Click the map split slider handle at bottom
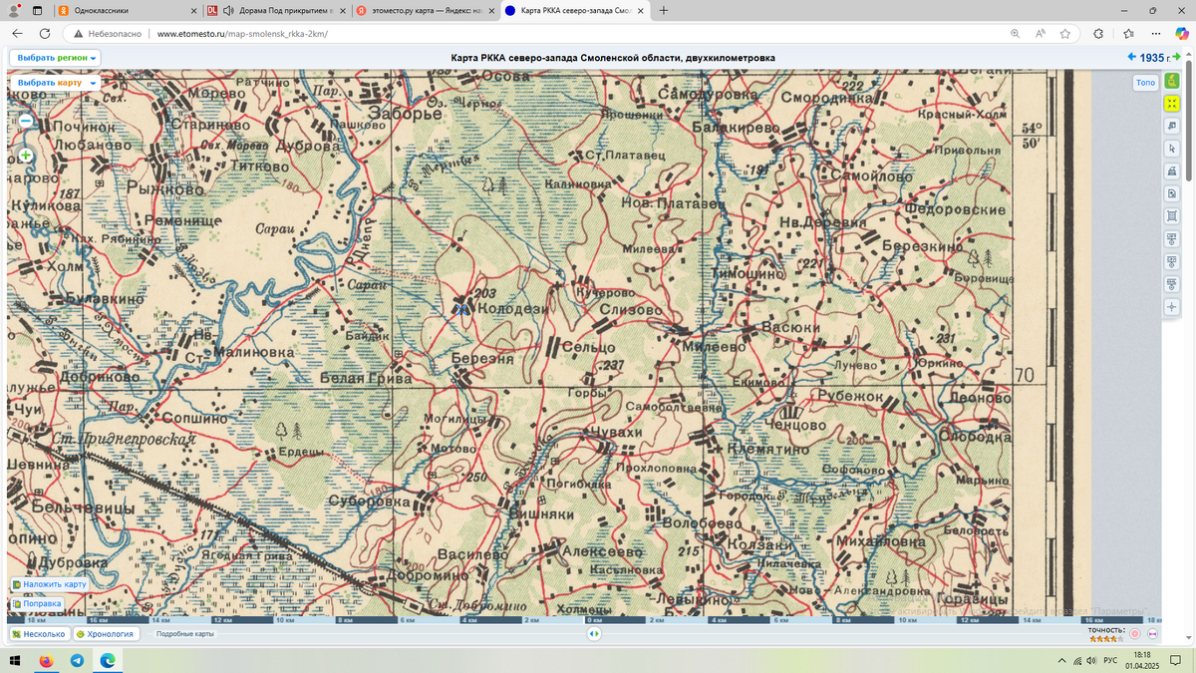The width and height of the screenshot is (1196, 673). (594, 633)
